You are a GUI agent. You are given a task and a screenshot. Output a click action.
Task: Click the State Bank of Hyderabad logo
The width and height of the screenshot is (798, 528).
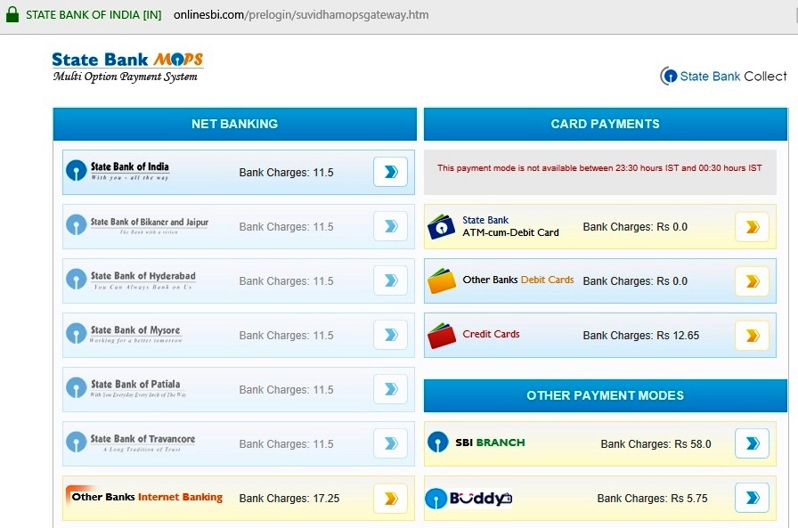[131, 280]
